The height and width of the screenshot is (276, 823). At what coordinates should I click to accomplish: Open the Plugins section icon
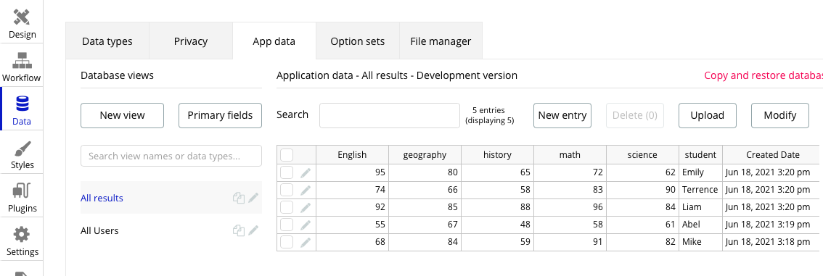pos(22,191)
